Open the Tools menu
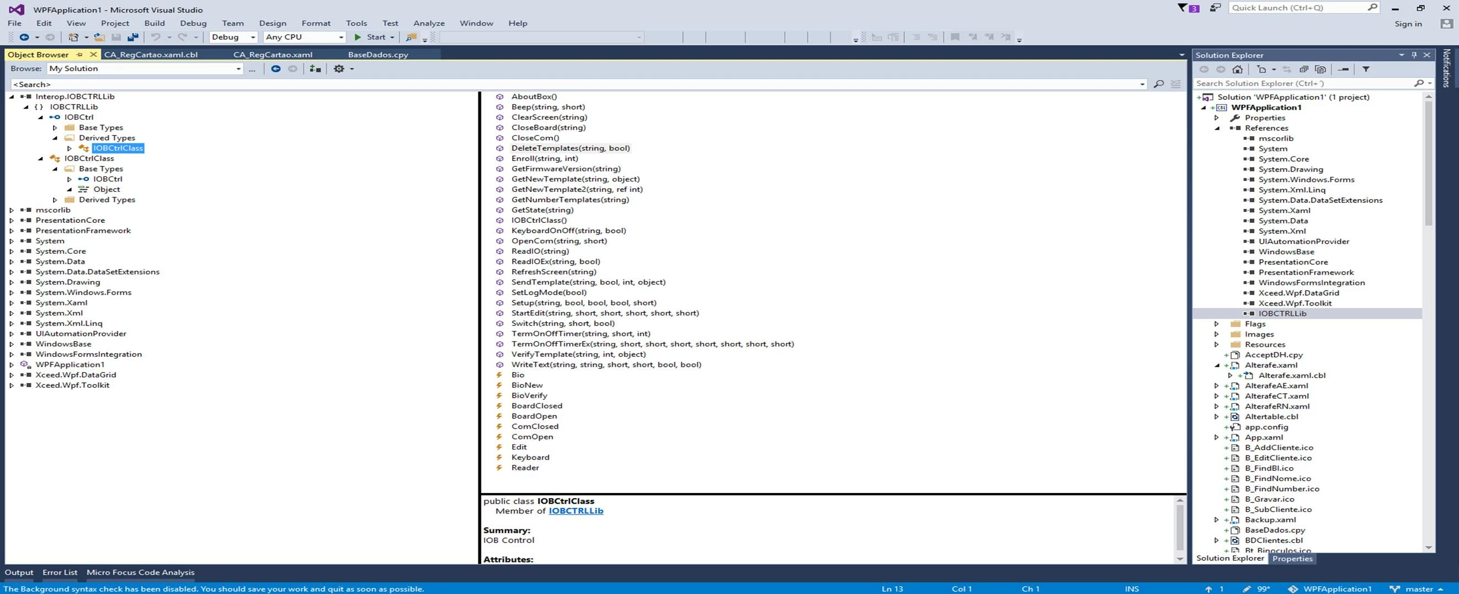The image size is (1459, 594). (x=356, y=23)
